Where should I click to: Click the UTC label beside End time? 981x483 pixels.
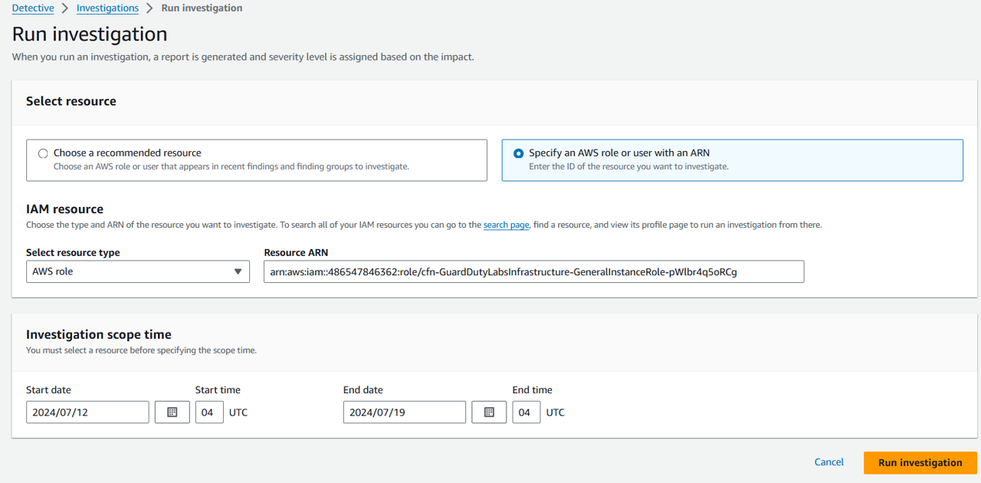click(556, 412)
